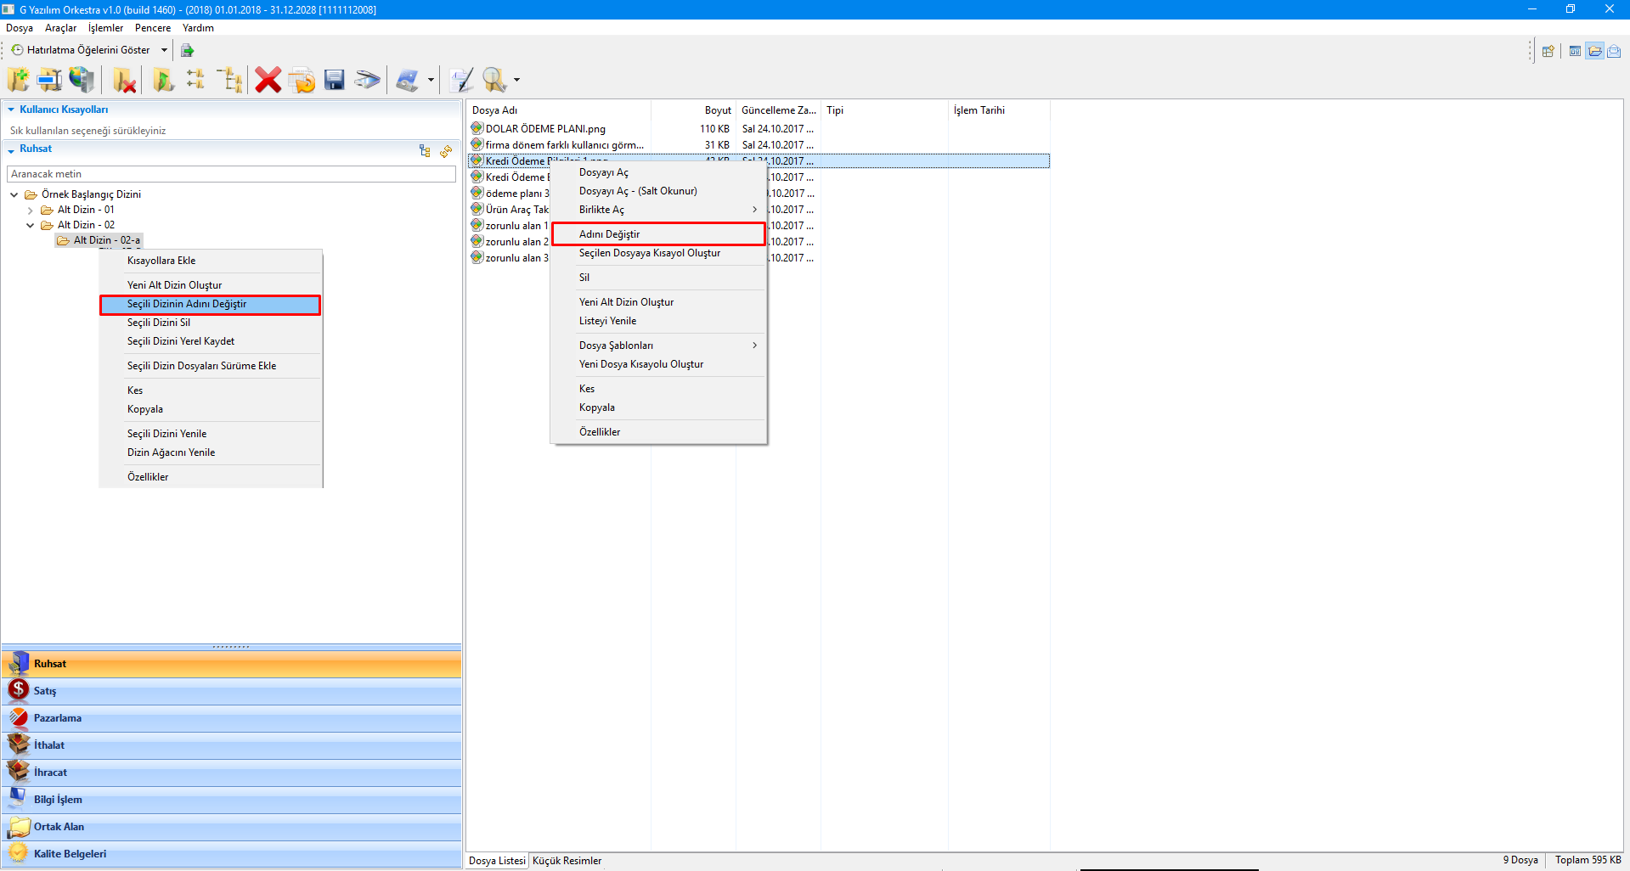Open the Satış module in the sidebar
Image resolution: width=1630 pixels, height=871 pixels.
pyautogui.click(x=45, y=691)
